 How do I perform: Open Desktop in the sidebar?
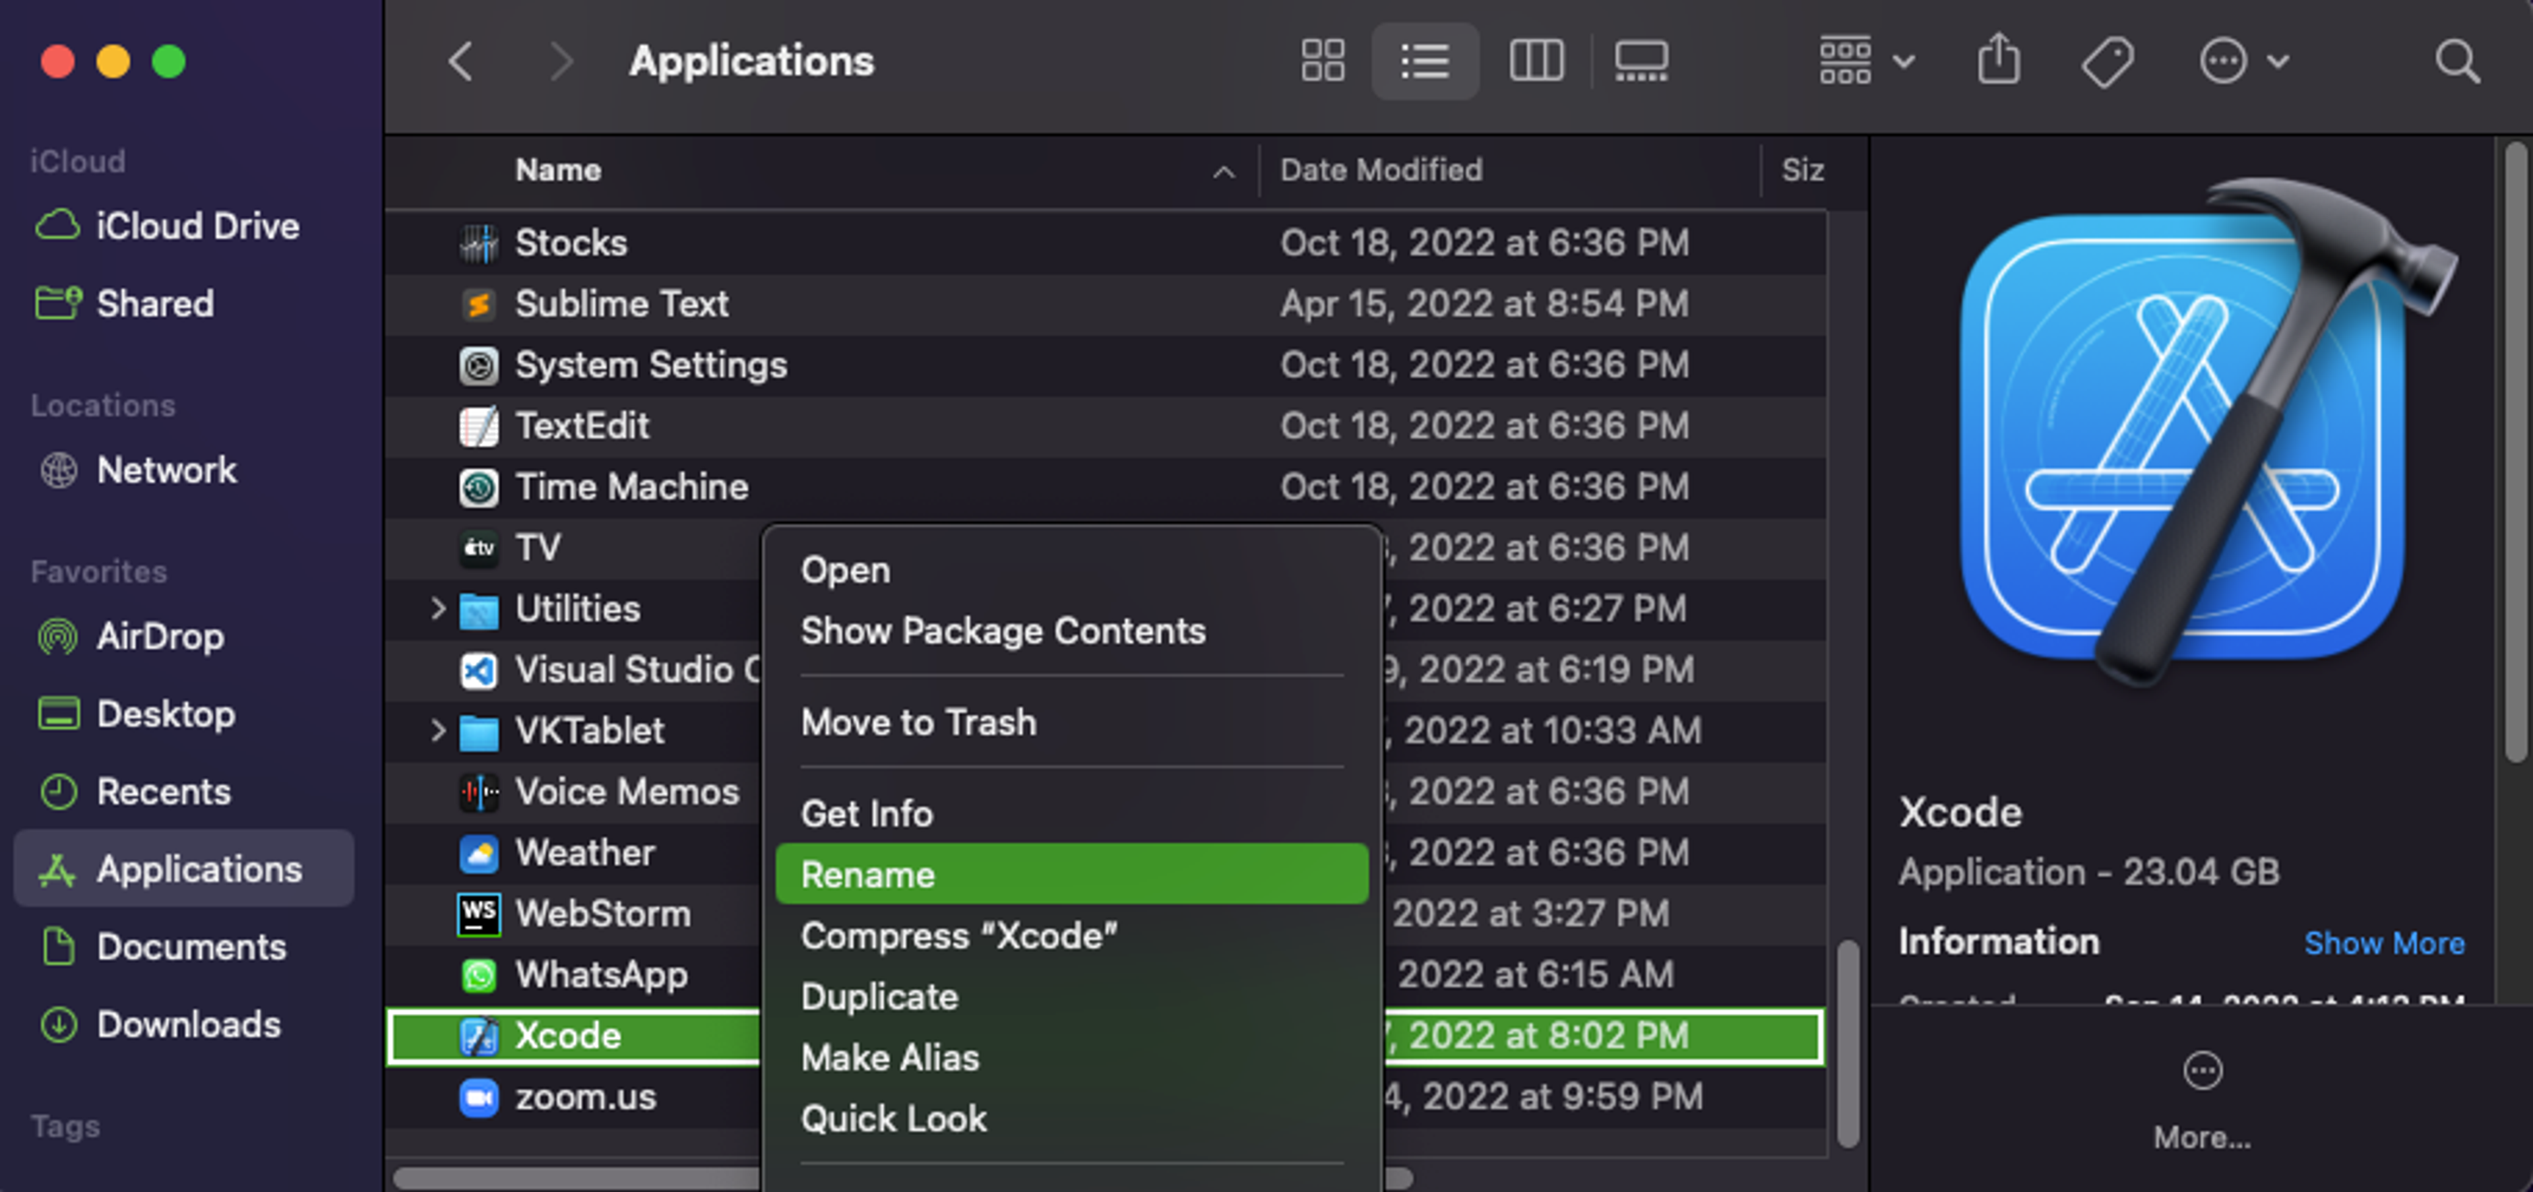click(x=183, y=714)
